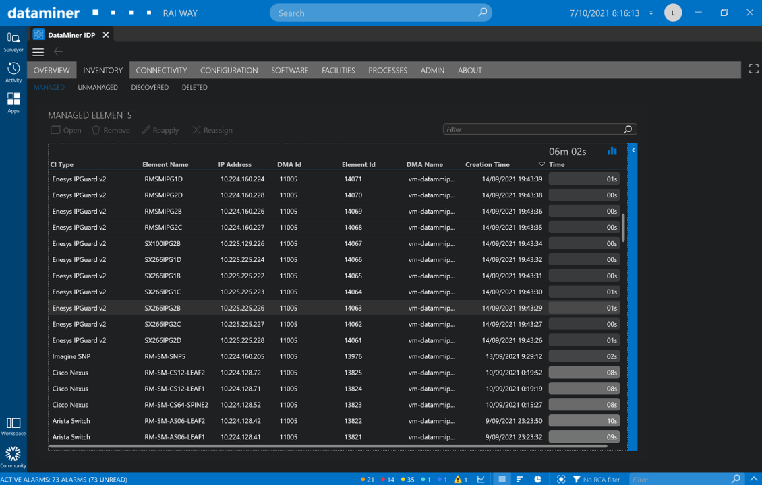Open the alarm trend line graph icon
The width and height of the screenshot is (762, 485).
click(x=481, y=479)
